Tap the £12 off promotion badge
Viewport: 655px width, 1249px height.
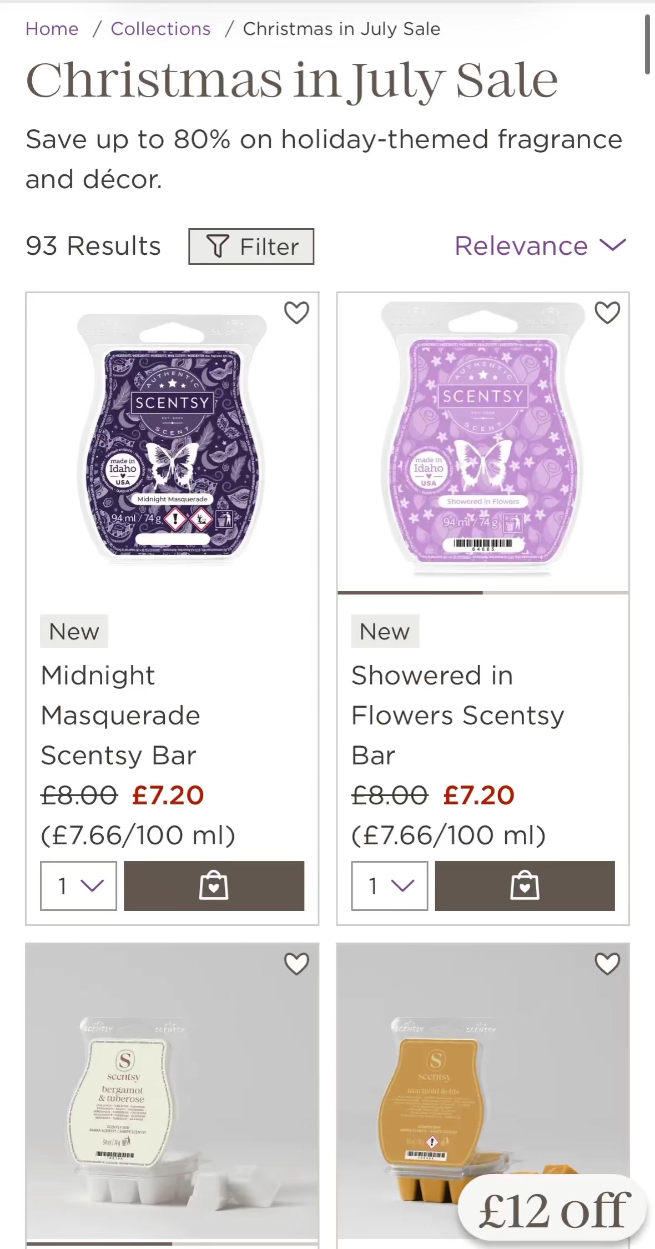pyautogui.click(x=553, y=1210)
